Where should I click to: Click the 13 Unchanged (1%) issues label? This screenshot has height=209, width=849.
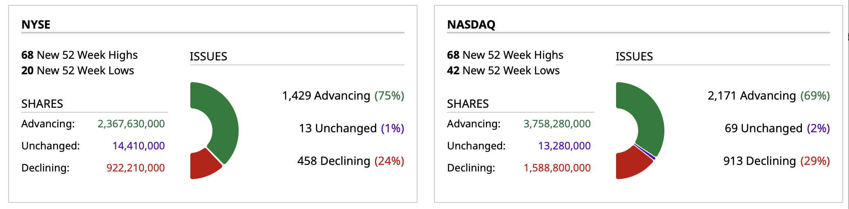point(351,128)
